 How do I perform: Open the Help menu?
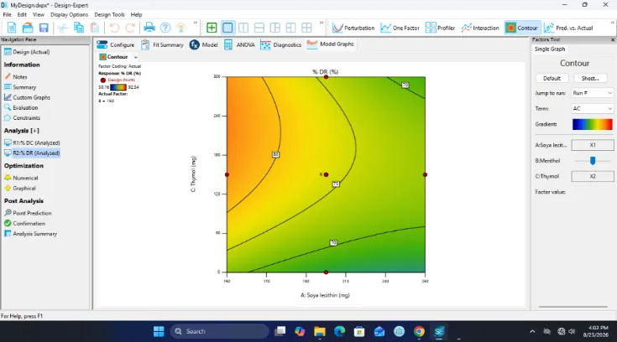tap(136, 14)
